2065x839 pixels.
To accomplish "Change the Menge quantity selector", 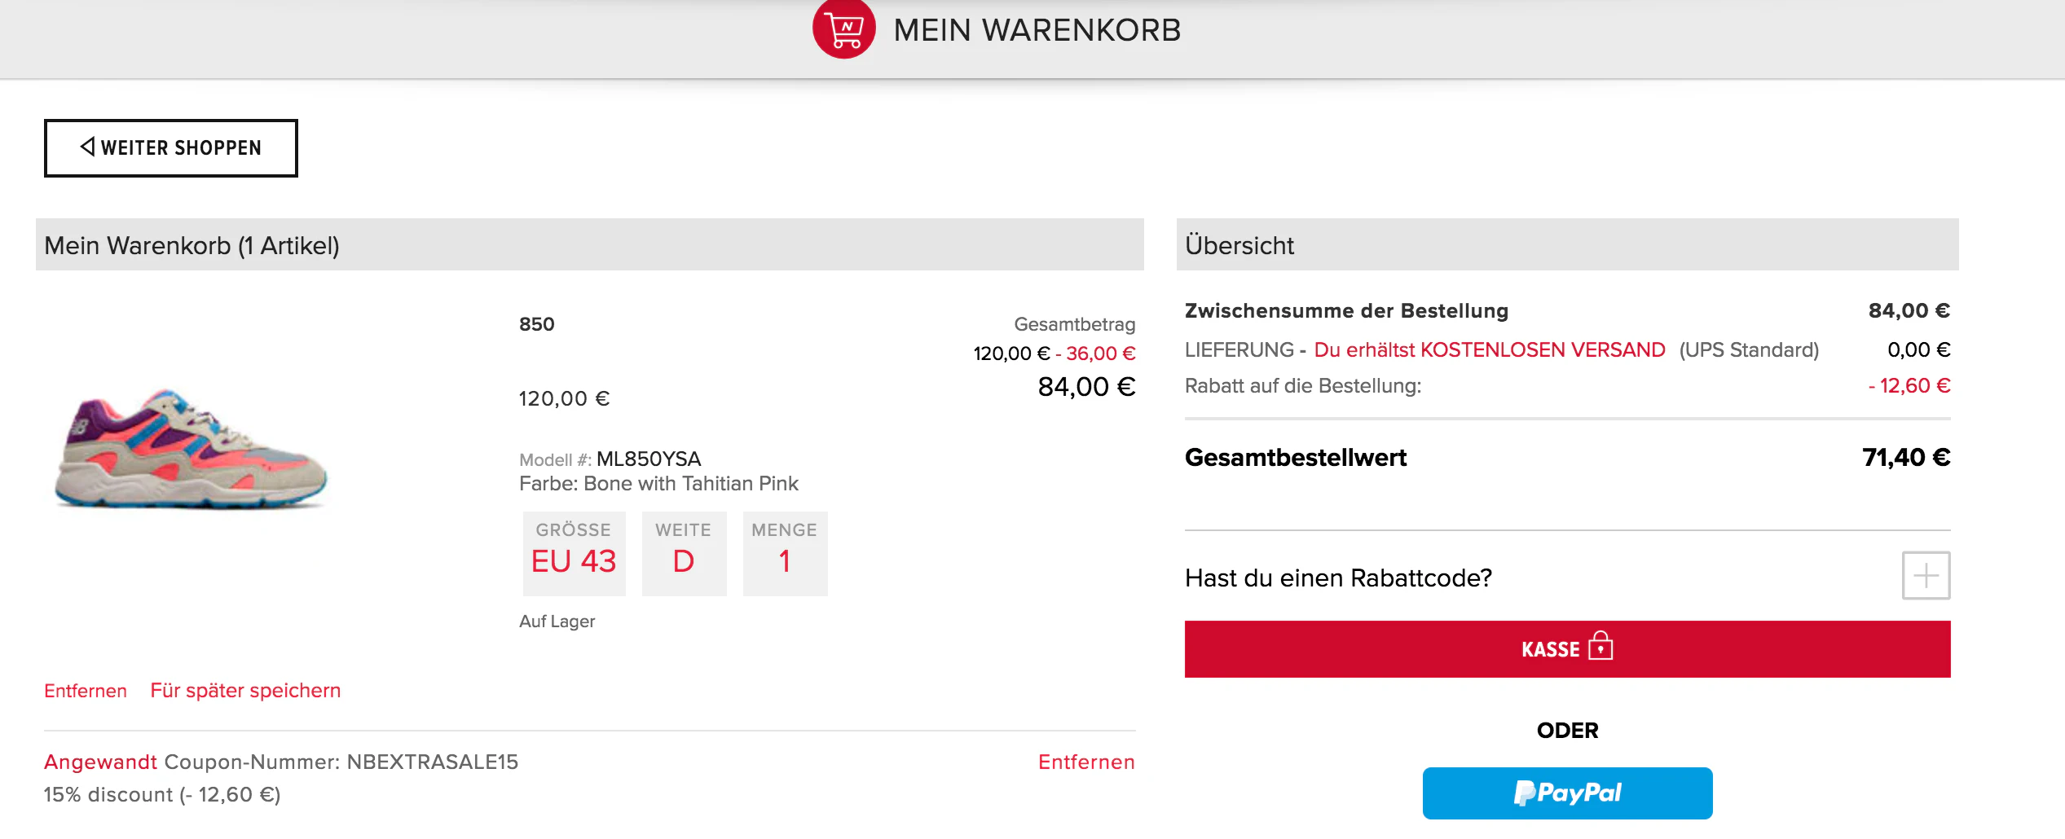I will [785, 554].
